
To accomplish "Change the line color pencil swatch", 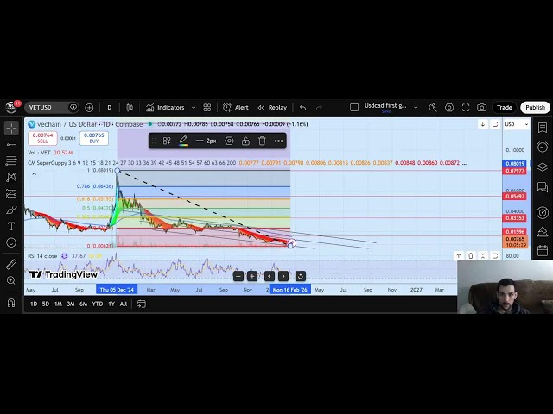I will 182,141.
